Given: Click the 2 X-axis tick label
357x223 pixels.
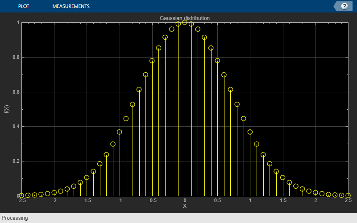Looking at the screenshot, I should pos(315,200).
